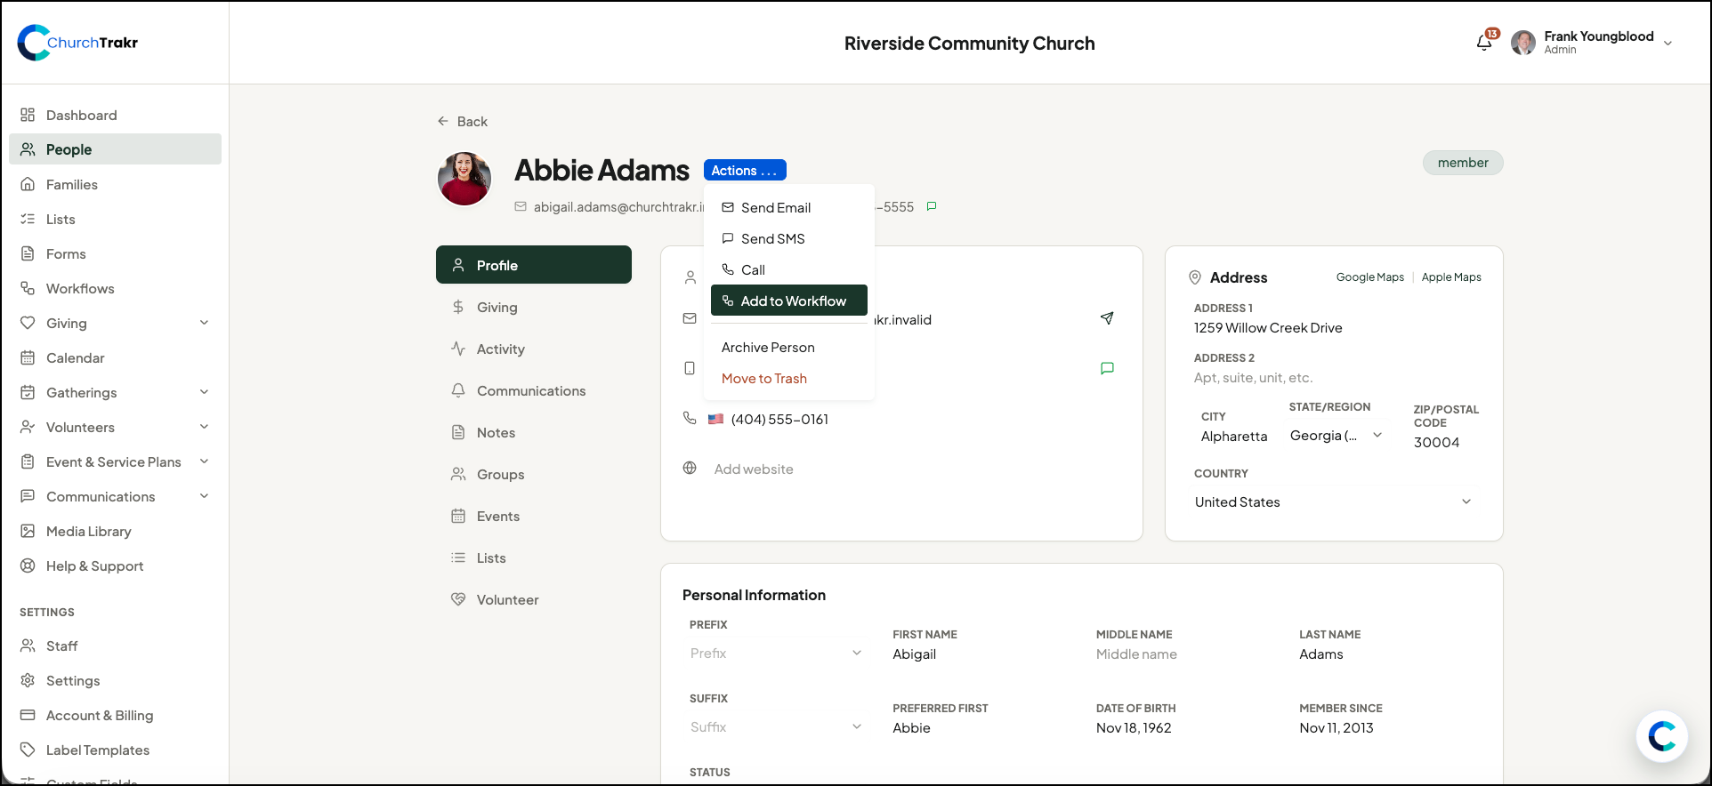Expand Event & Service Plans menu
Screen dimensions: 1712x786
pos(205,461)
